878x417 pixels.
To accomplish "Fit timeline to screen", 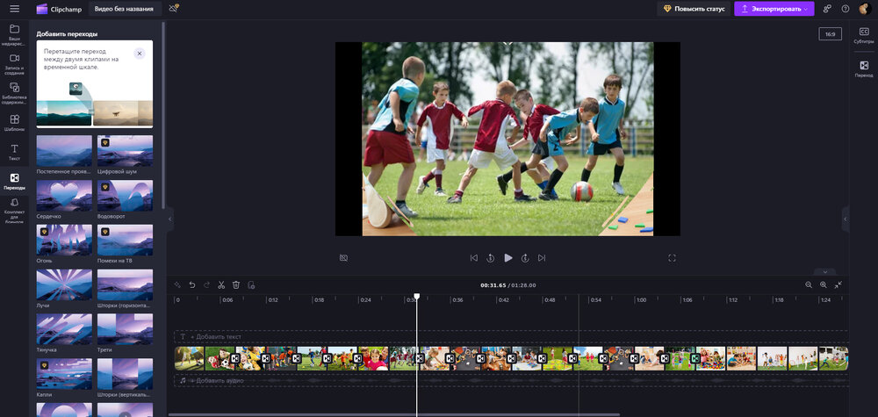I will [x=838, y=285].
